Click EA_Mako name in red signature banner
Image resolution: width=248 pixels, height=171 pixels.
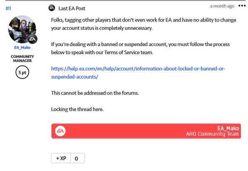[x=228, y=128]
